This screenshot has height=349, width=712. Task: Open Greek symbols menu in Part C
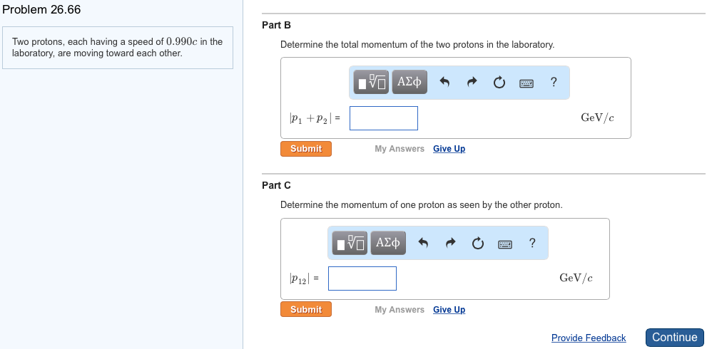[388, 242]
